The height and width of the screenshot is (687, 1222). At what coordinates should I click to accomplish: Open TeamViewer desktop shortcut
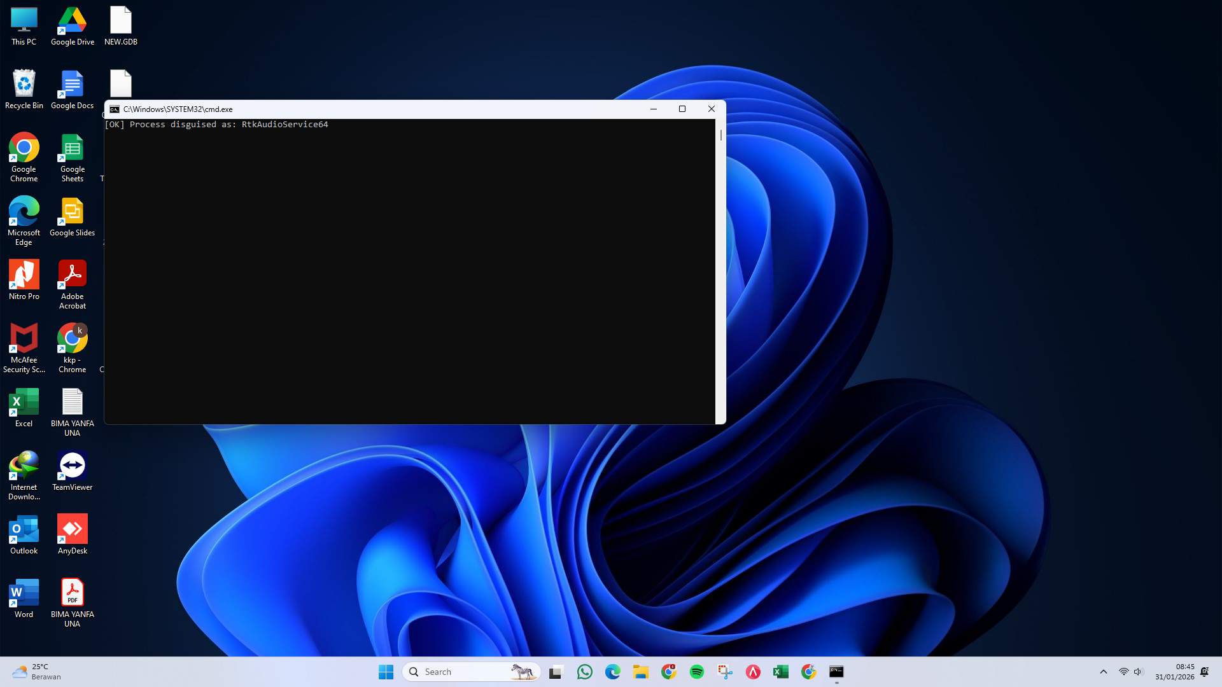[72, 464]
